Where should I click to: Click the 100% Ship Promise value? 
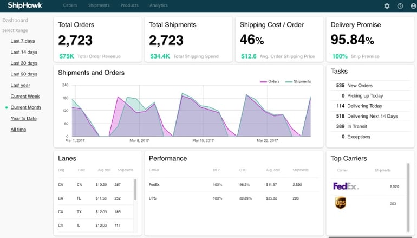click(x=340, y=56)
